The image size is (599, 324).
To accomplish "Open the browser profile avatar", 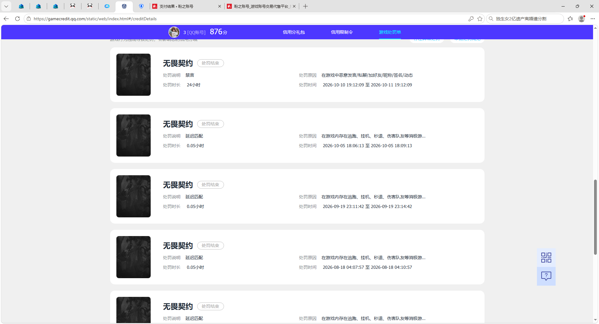I will tap(582, 19).
